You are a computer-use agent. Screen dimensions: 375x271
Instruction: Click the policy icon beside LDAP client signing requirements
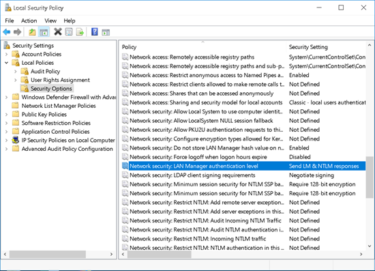(x=125, y=175)
